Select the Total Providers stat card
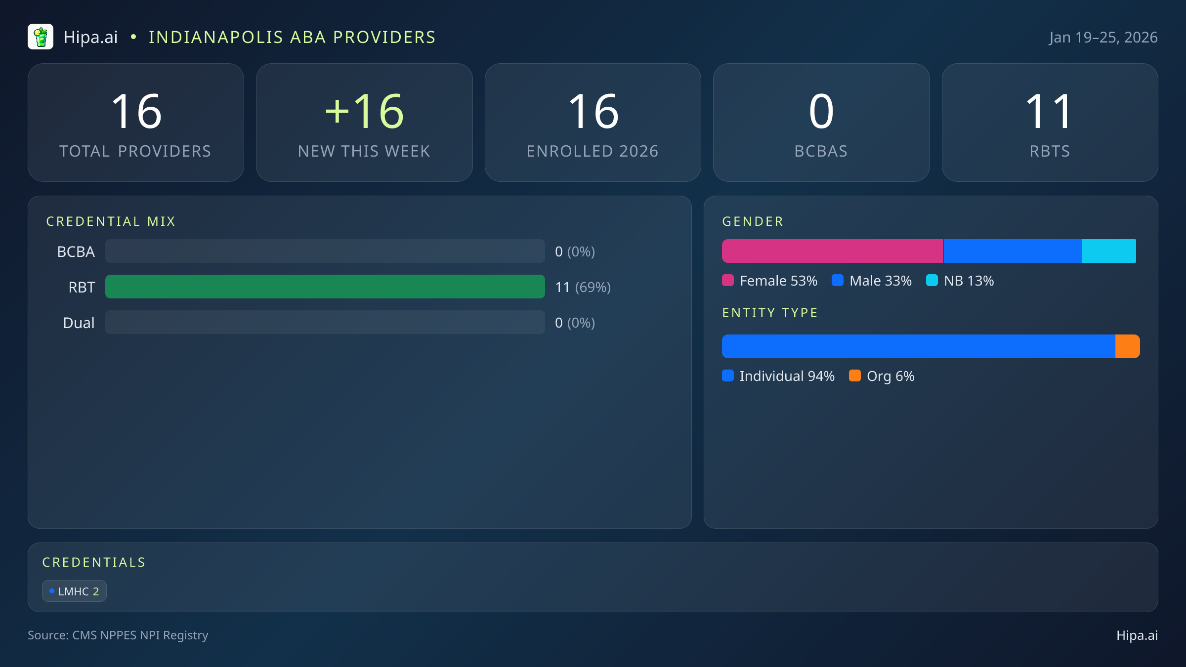The height and width of the screenshot is (667, 1186). click(x=136, y=122)
